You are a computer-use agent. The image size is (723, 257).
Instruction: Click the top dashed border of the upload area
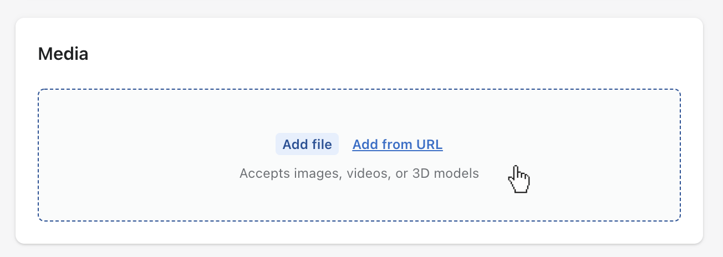coord(359,89)
